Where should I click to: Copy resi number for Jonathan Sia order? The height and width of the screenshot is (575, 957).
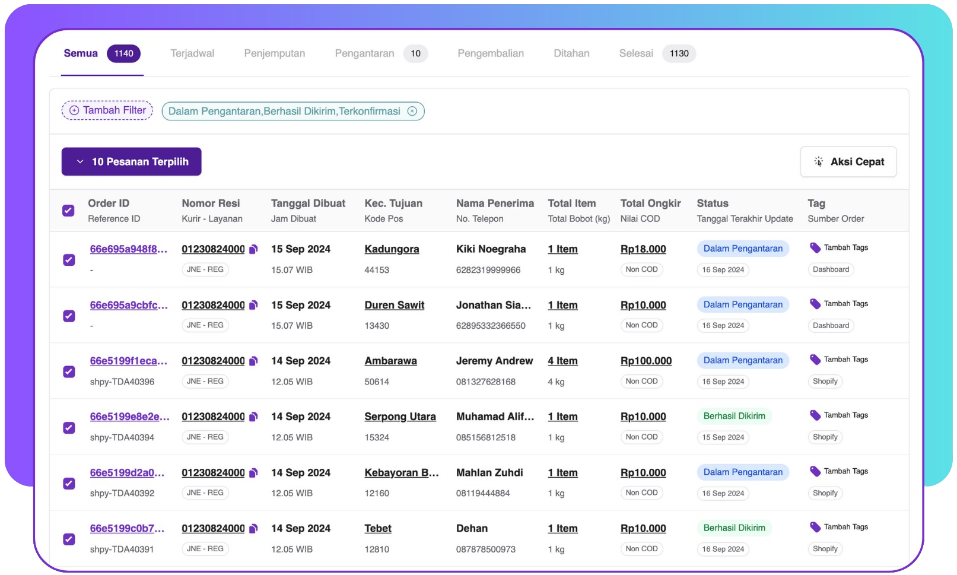coord(253,305)
